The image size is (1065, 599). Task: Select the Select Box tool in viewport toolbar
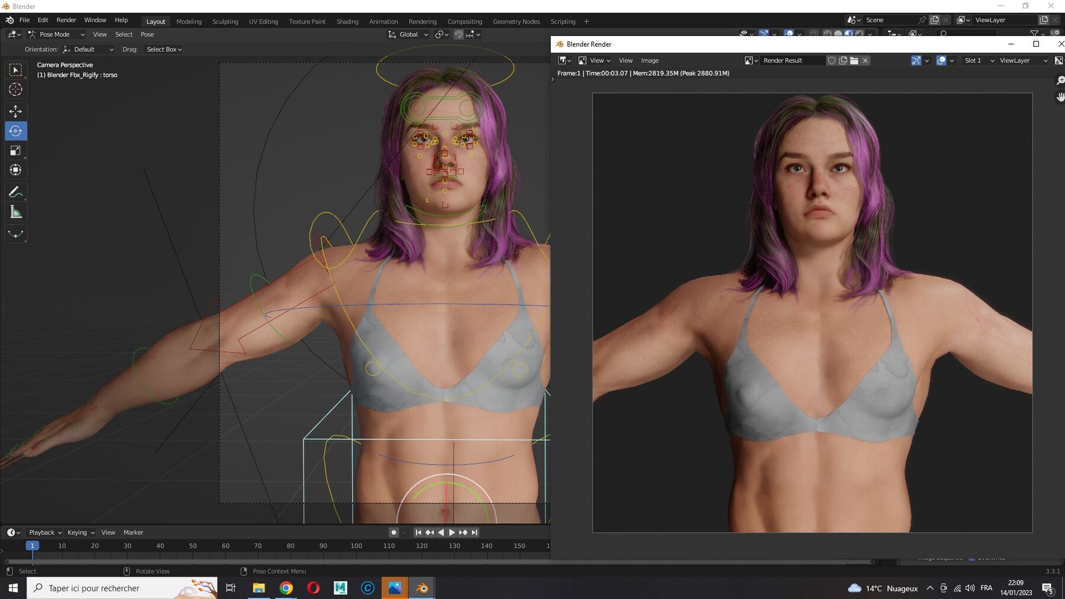16,70
